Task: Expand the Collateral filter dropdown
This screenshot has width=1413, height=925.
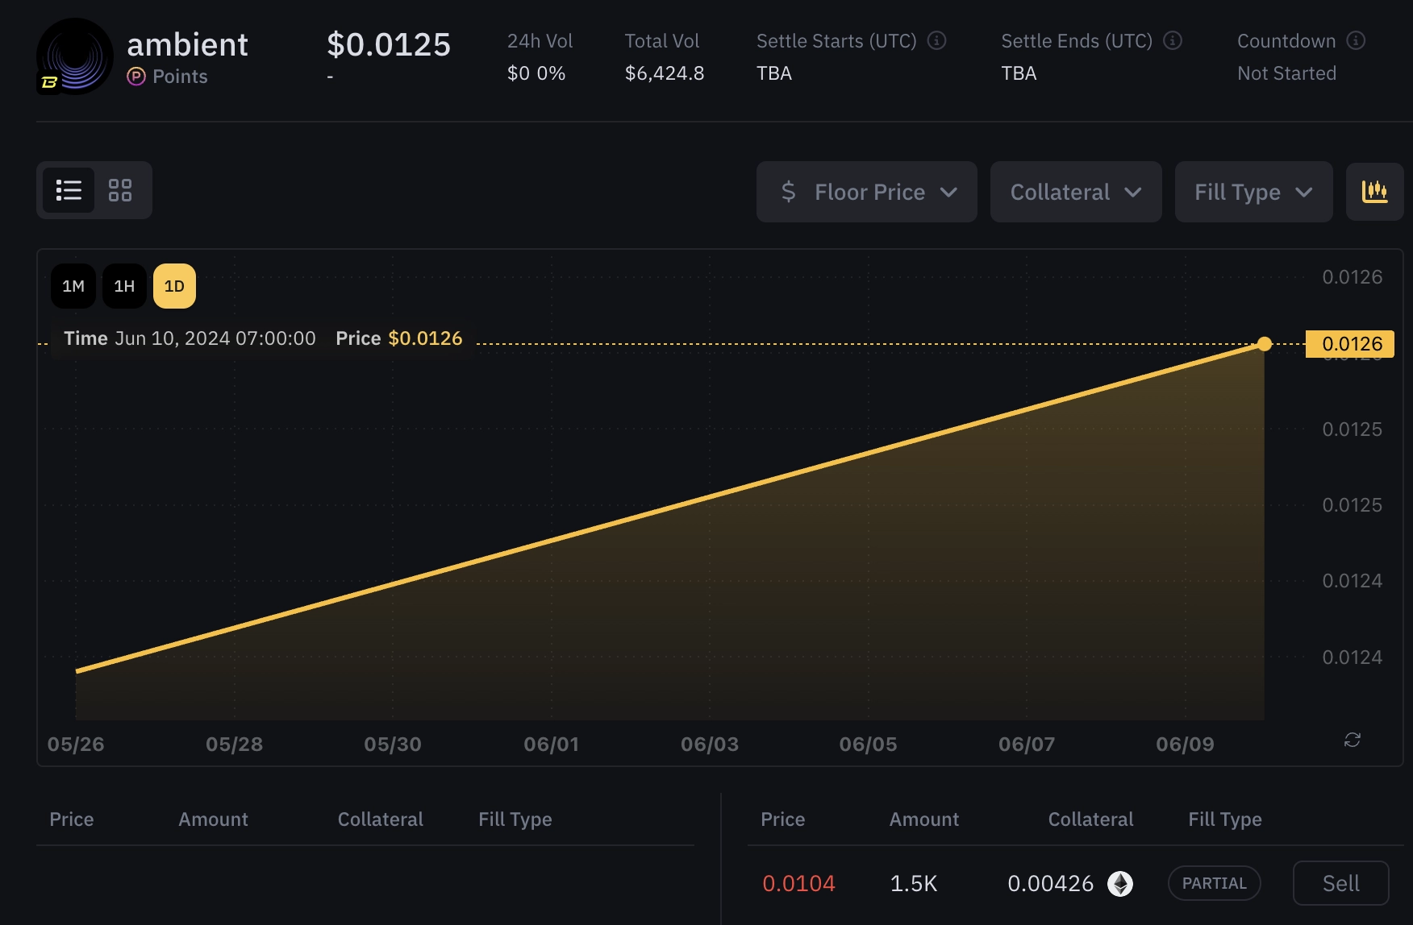Action: pyautogui.click(x=1076, y=192)
